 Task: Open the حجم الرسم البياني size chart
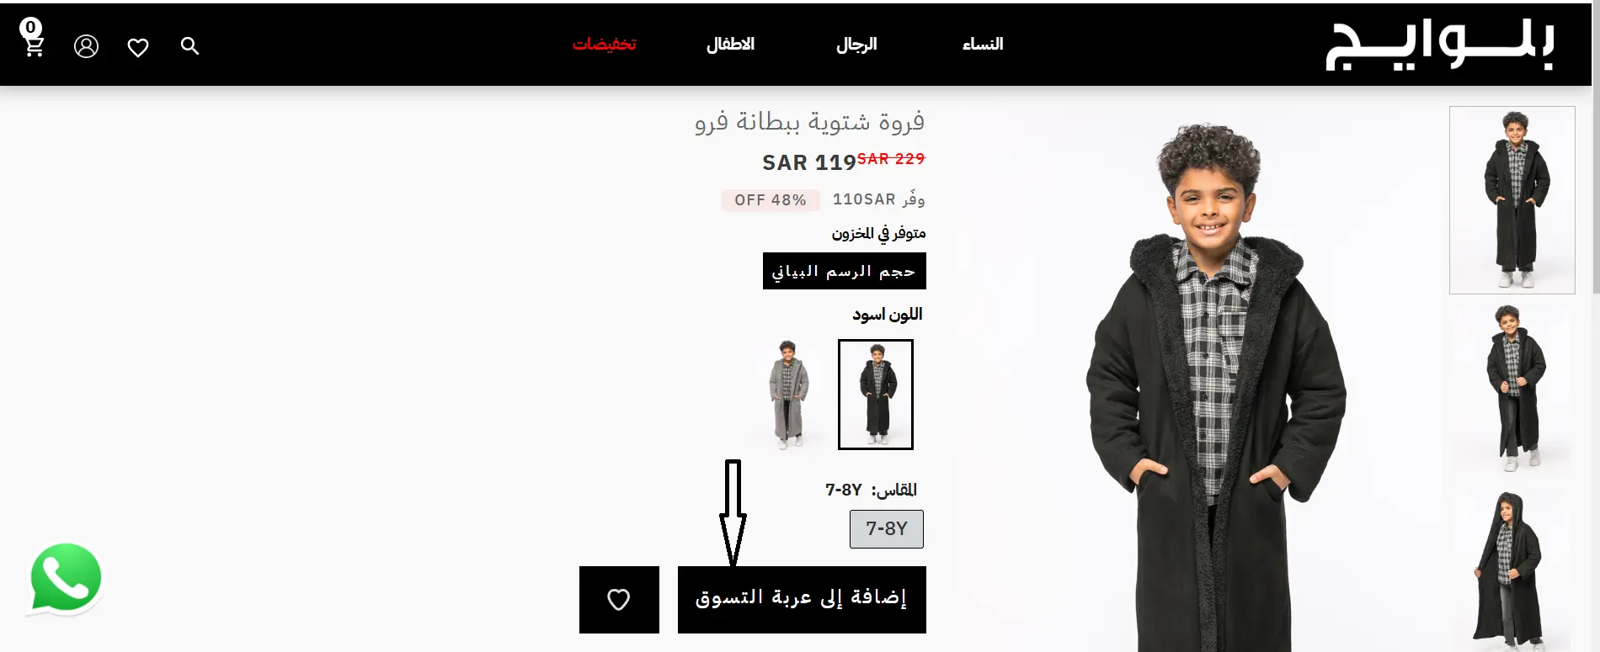pos(845,271)
